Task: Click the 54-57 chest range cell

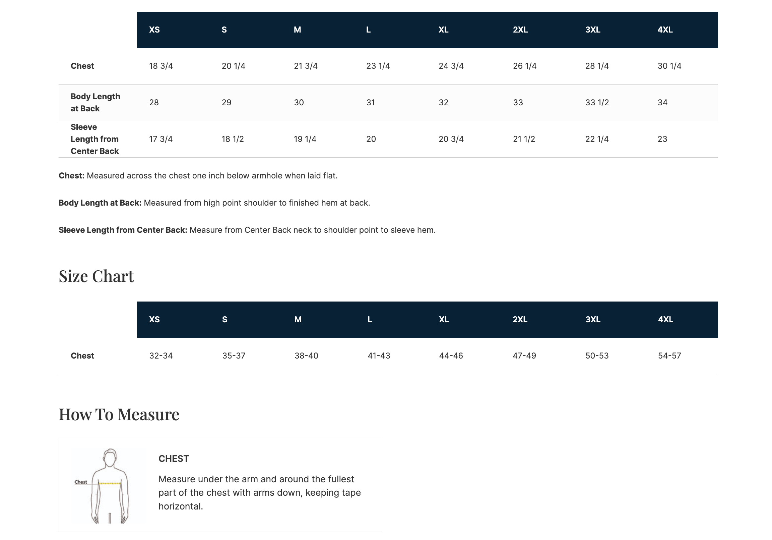Action: click(669, 356)
